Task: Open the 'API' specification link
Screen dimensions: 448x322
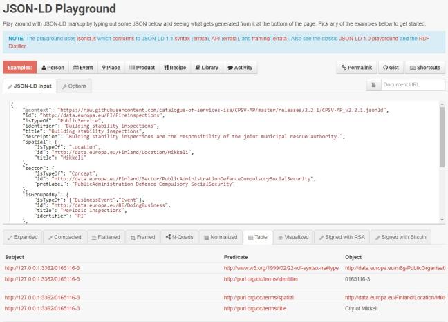Action: point(215,39)
